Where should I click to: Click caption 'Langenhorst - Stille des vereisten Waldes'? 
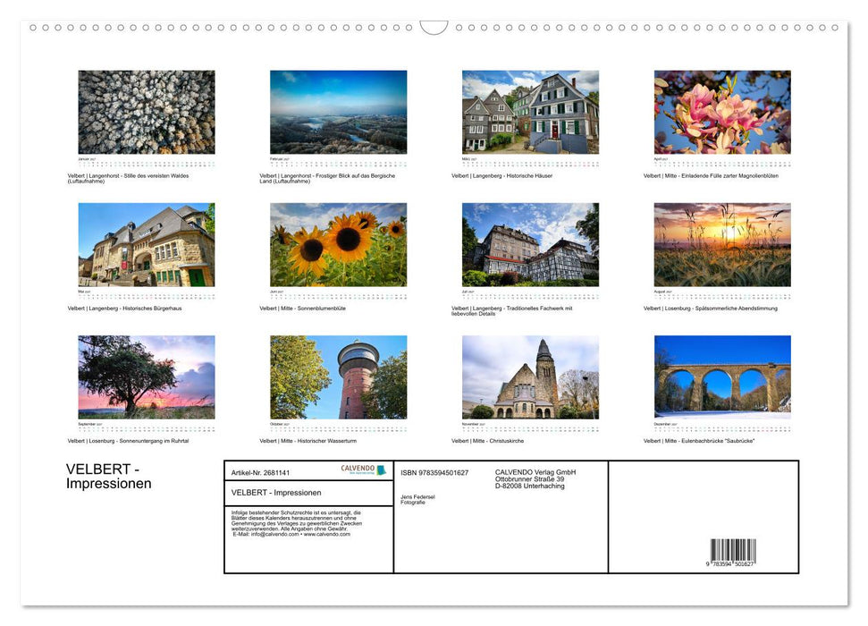tap(129, 178)
